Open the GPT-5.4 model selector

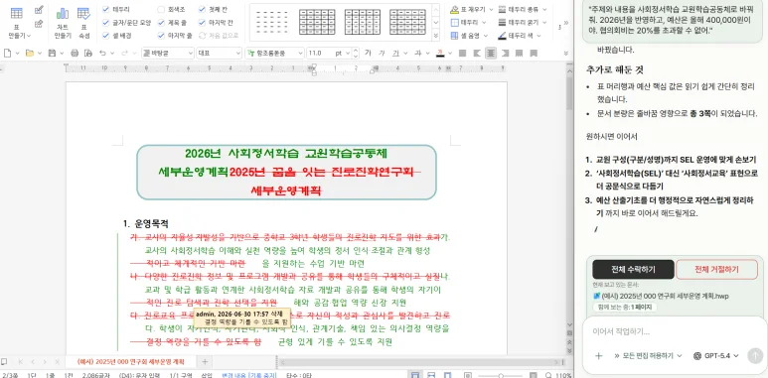pyautogui.click(x=717, y=355)
